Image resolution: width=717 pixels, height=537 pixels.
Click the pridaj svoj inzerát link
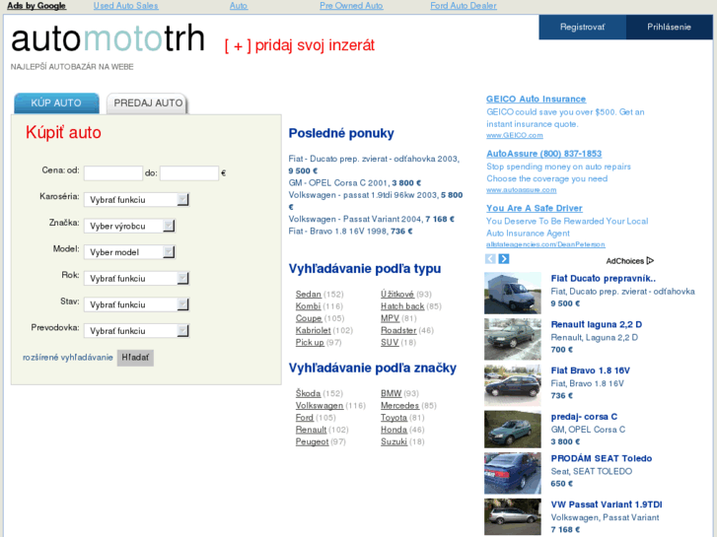coord(300,45)
